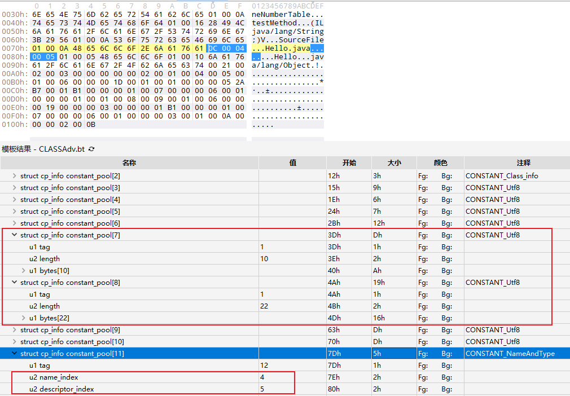Sort by the 名称 column header
Viewport: 570px width, 396px height.
click(129, 162)
